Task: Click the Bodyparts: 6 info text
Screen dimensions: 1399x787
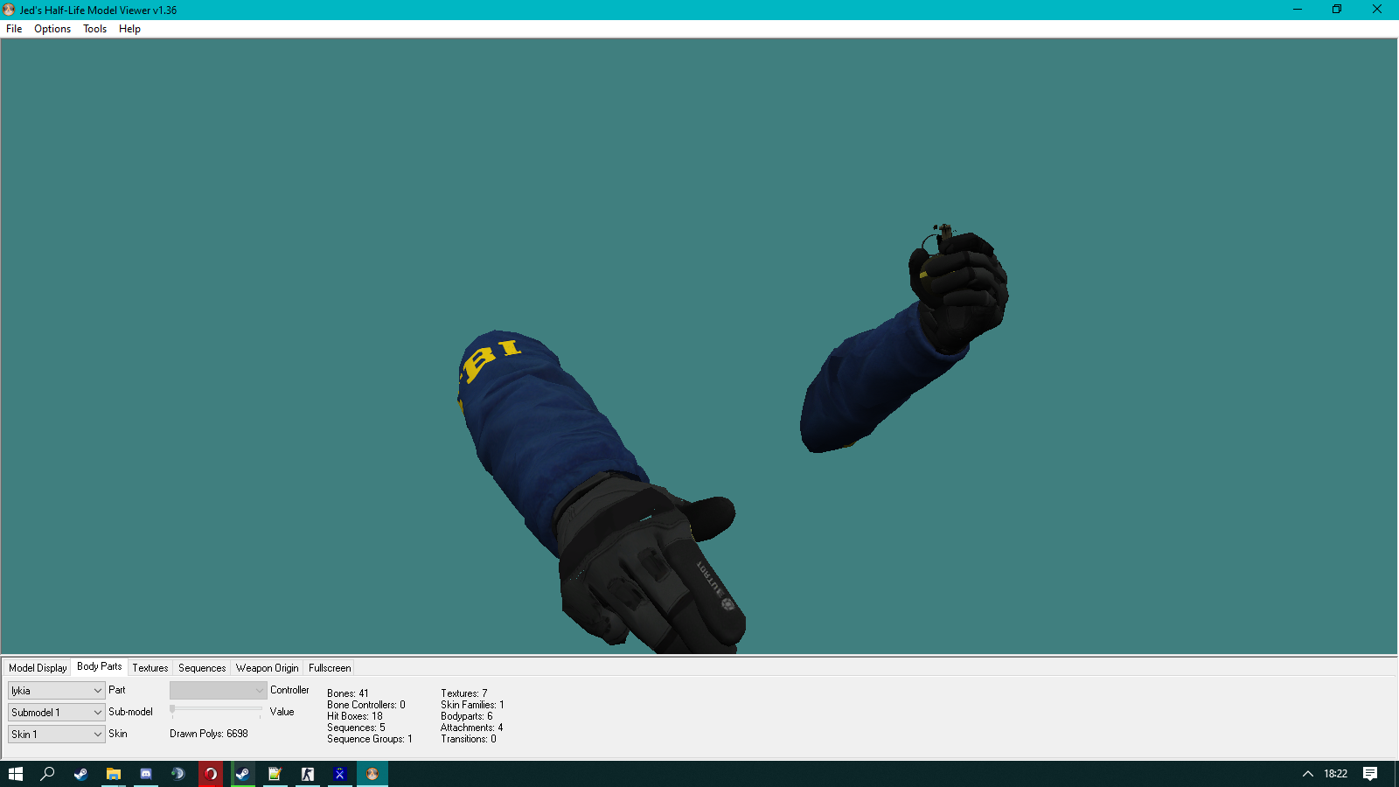Action: [x=467, y=716]
